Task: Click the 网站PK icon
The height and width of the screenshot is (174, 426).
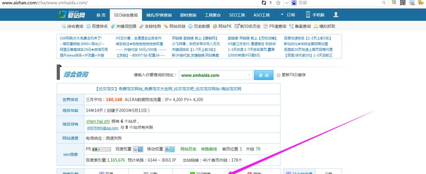Action: pyautogui.click(x=215, y=27)
